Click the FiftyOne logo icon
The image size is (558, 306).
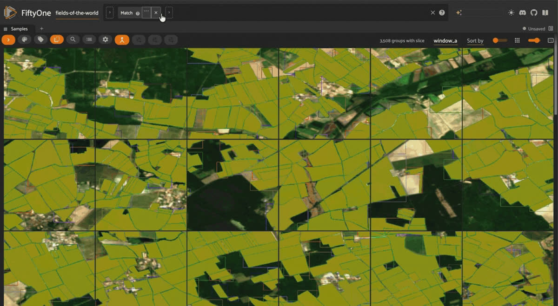(x=10, y=13)
